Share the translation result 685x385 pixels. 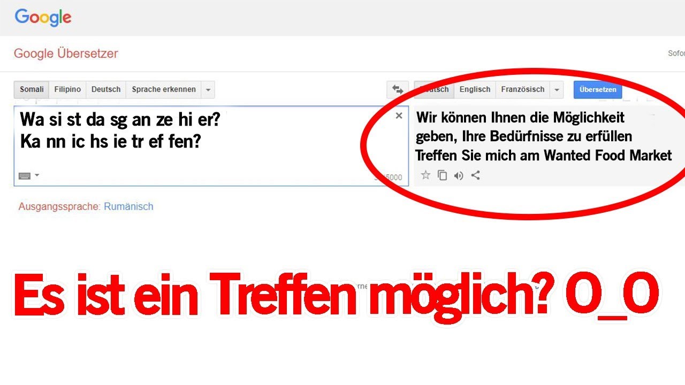(x=475, y=175)
